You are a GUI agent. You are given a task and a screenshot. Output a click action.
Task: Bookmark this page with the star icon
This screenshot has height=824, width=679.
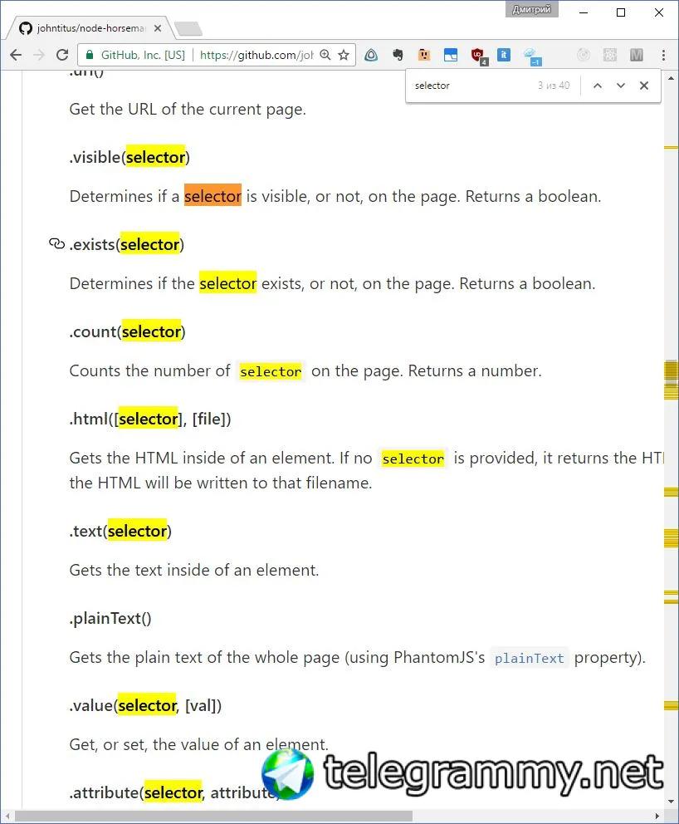tap(344, 55)
